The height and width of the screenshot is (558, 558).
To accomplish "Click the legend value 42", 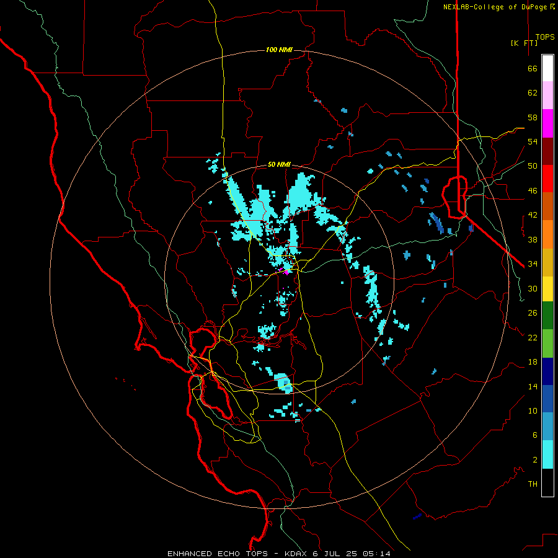I will (x=533, y=215).
